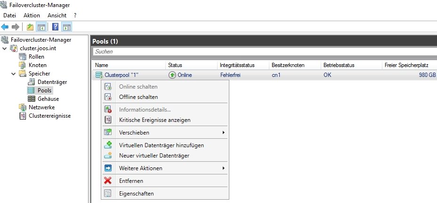This screenshot has height=203, width=437.
Task: Open the Ansicht menu
Action: click(57, 15)
